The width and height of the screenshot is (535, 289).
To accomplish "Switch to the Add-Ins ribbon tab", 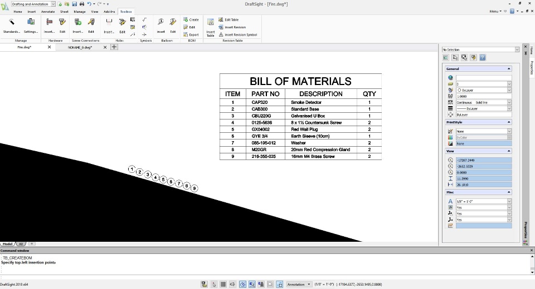I will click(109, 12).
